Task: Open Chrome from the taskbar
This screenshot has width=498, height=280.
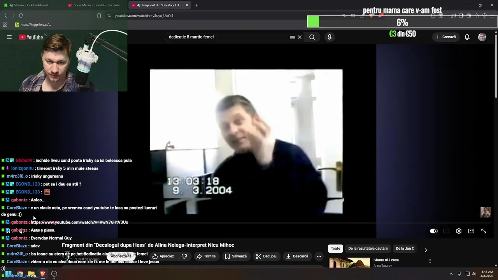Action: [x=20, y=274]
